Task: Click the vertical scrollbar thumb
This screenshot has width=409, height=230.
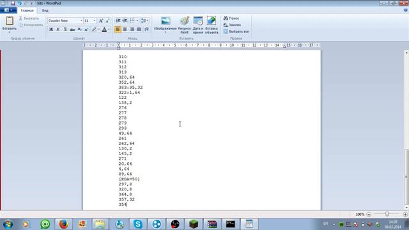Action: coord(406,177)
